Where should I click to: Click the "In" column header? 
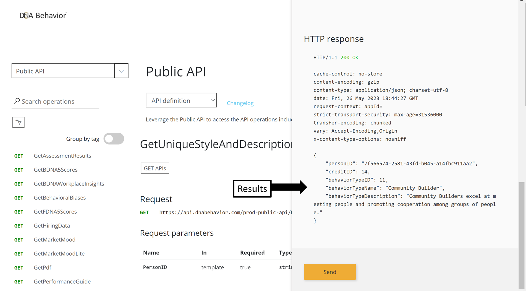(x=204, y=252)
